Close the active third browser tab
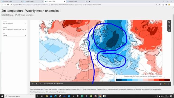The image size is (174, 98). point(64,2)
